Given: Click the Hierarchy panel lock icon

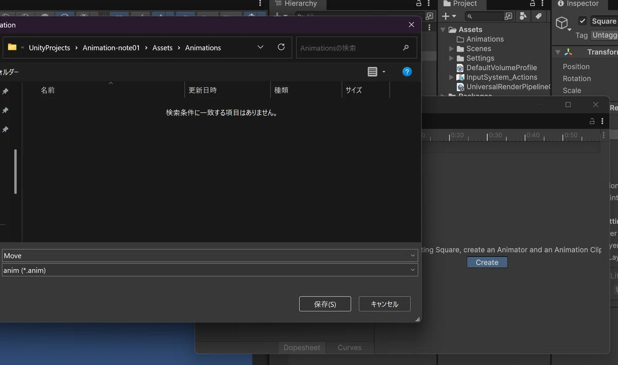Looking at the screenshot, I should point(419,4).
